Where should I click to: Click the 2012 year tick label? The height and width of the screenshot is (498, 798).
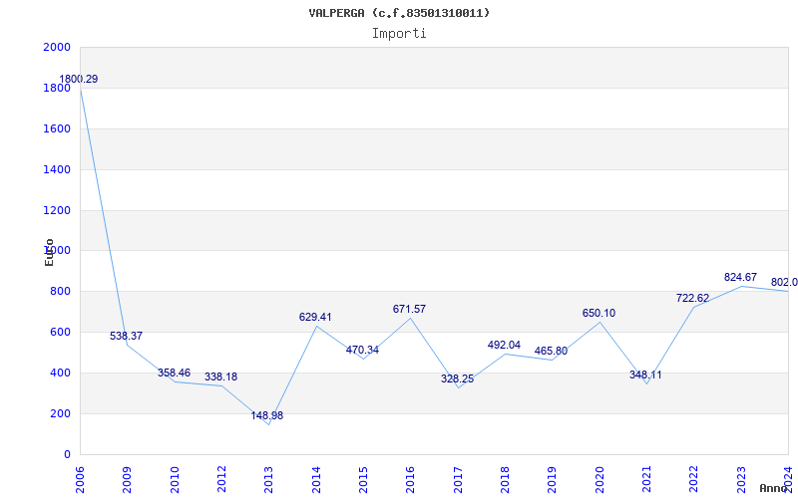[x=221, y=479]
